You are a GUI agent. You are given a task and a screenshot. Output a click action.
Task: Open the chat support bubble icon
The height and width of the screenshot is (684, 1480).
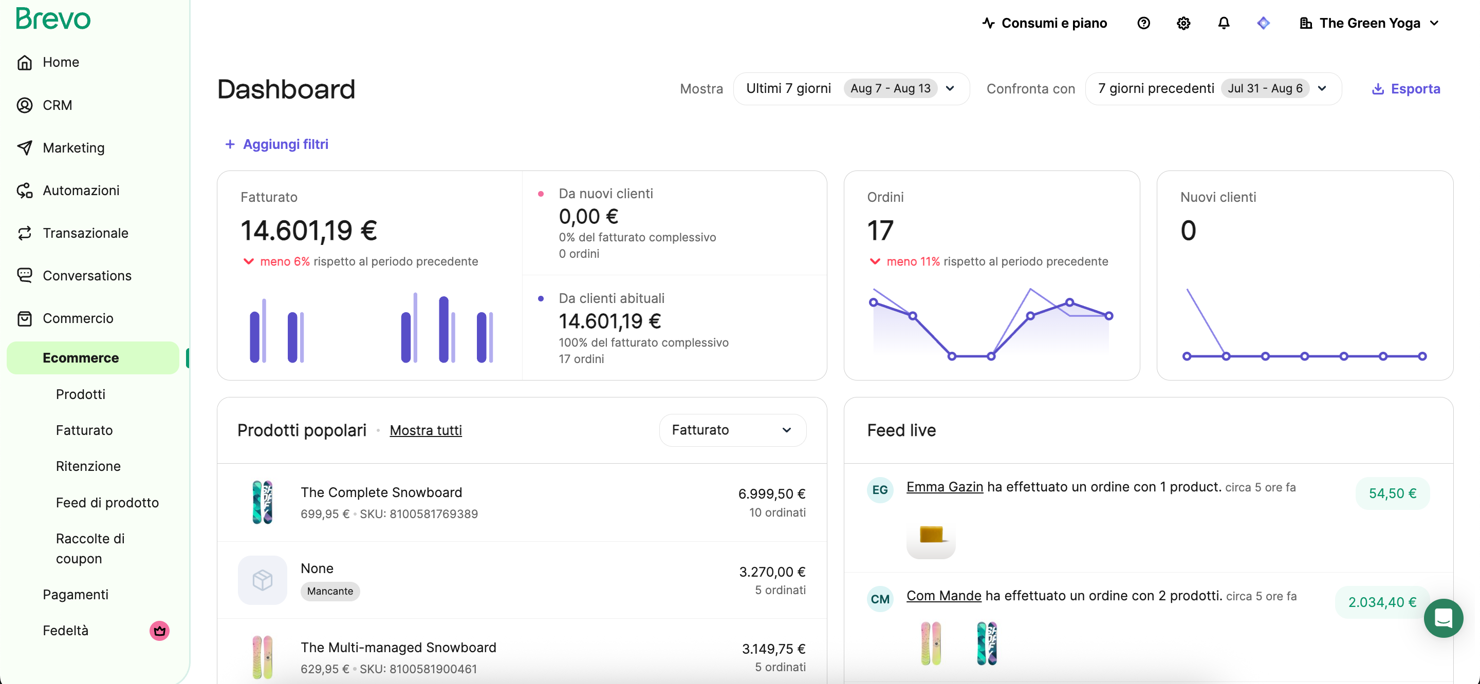1442,618
